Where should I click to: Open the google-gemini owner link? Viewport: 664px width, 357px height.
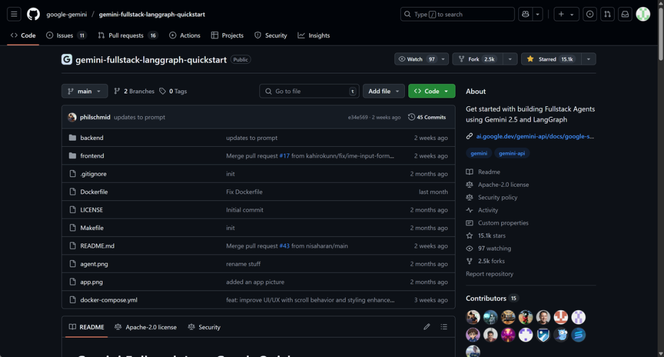tap(66, 14)
